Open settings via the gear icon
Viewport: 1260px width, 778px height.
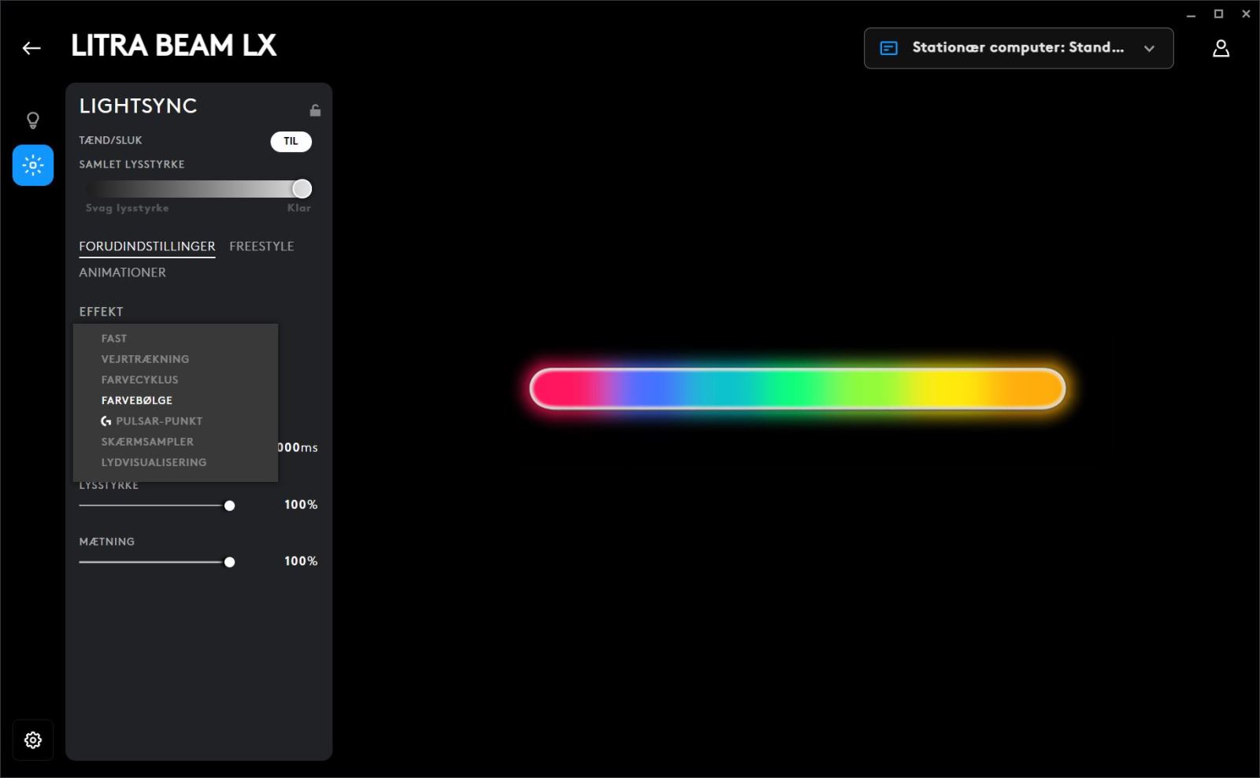(33, 740)
